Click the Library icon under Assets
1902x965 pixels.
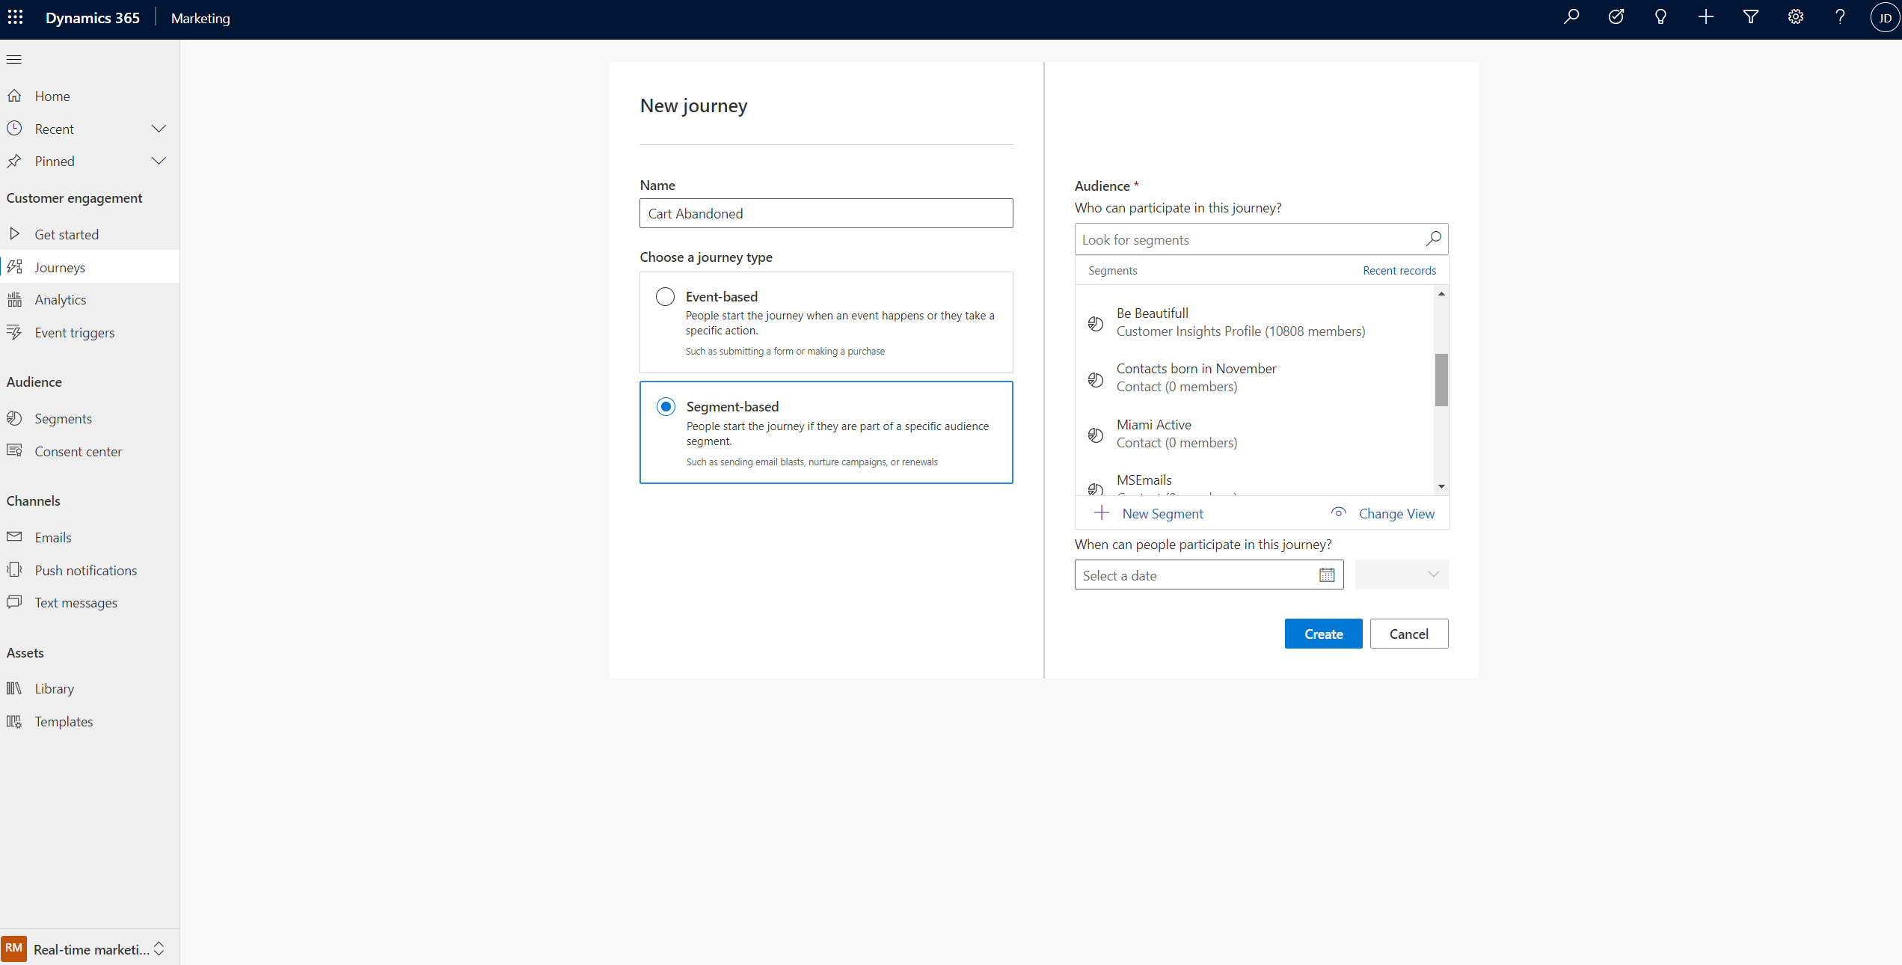(x=15, y=688)
